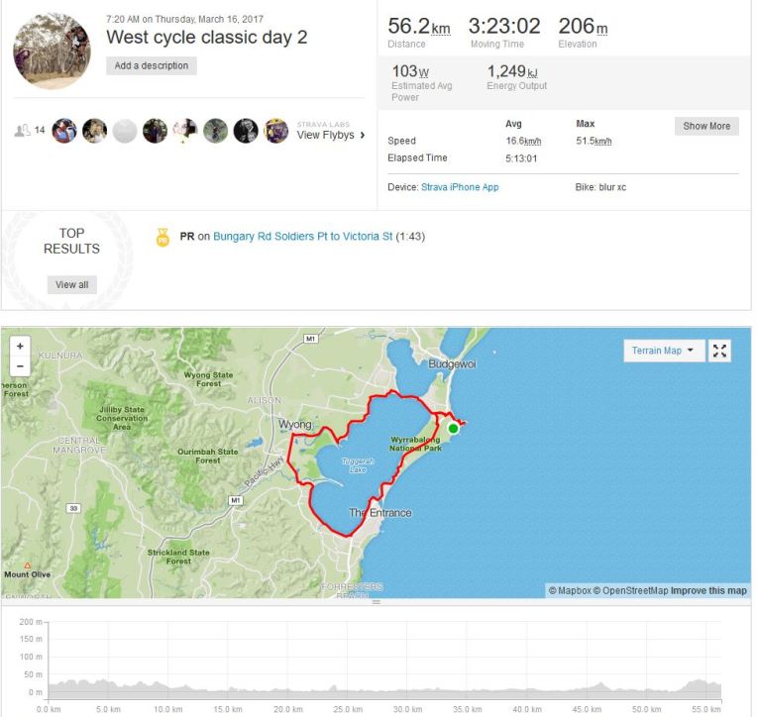View all top results
Viewport: 757px width, 717px height.
[71, 284]
